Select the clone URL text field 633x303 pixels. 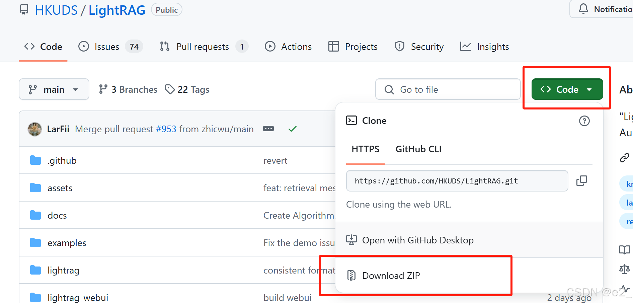click(x=457, y=181)
